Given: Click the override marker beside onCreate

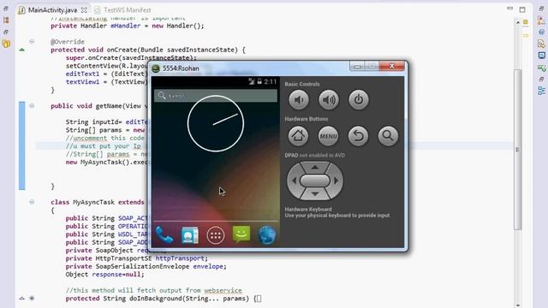Looking at the screenshot, I should [22, 50].
